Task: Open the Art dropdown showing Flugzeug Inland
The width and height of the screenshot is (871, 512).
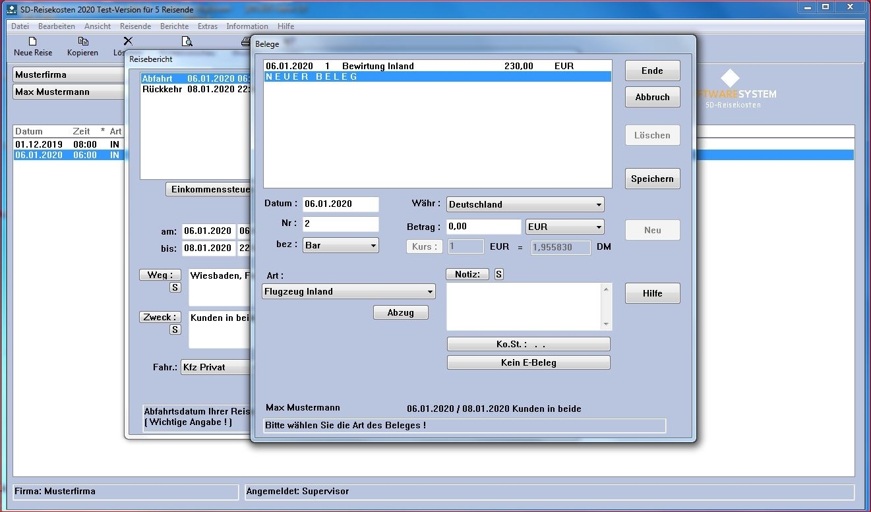Action: pyautogui.click(x=349, y=291)
